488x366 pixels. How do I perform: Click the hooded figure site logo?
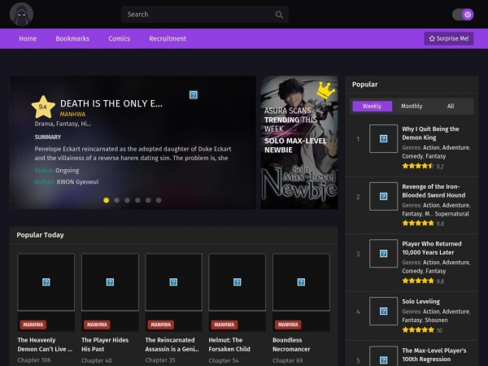pos(21,15)
